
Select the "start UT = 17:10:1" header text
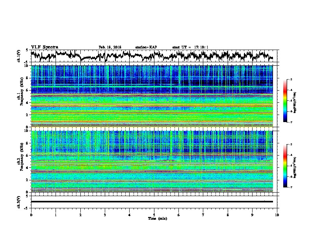pos(190,47)
